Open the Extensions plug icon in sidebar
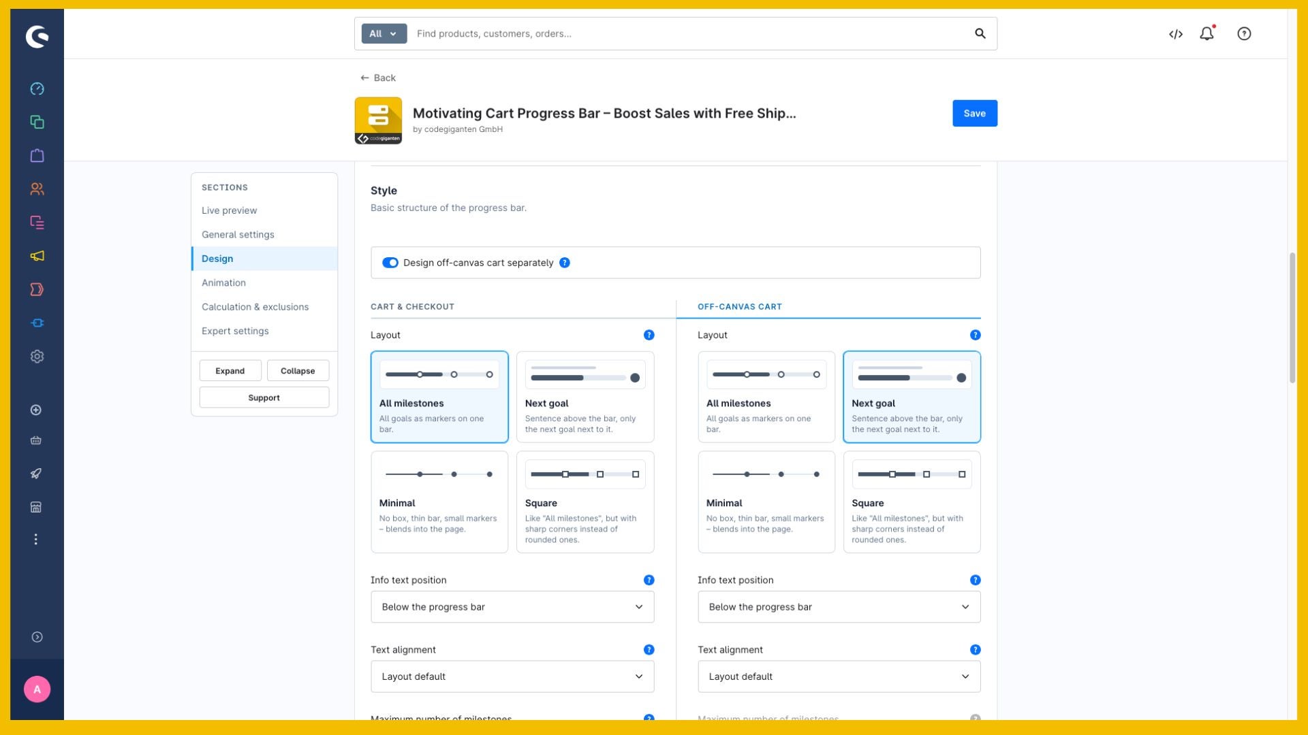 (x=37, y=323)
